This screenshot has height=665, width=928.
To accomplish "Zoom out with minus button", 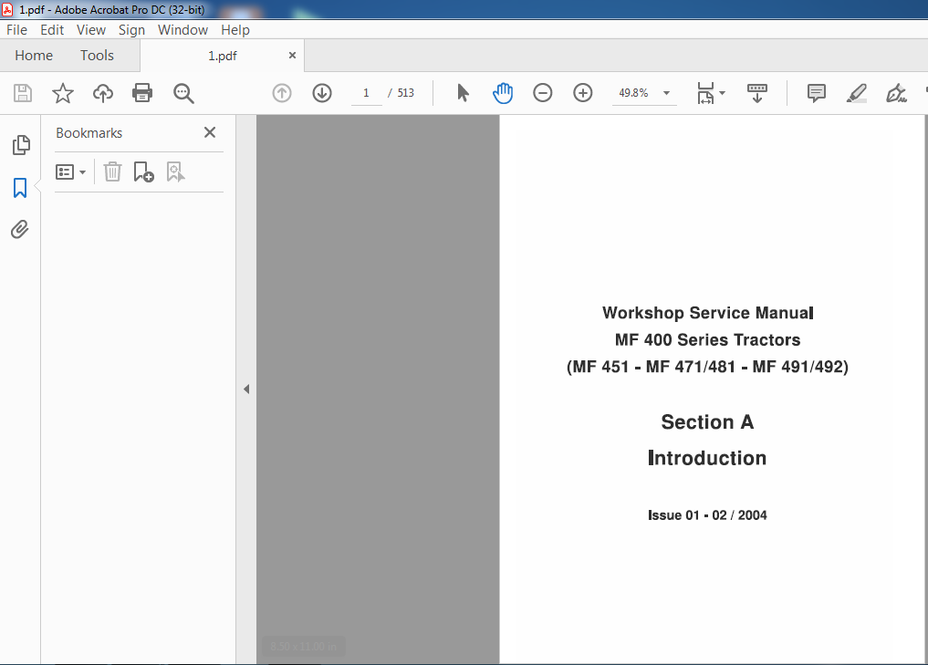I will pyautogui.click(x=542, y=93).
